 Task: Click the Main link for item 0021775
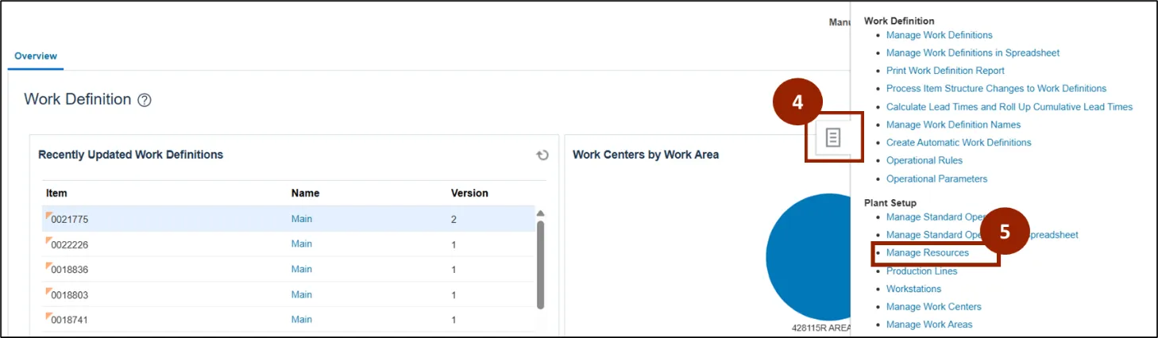[302, 219]
